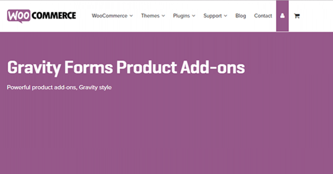Expand the chevron next to Themes

tap(163, 16)
